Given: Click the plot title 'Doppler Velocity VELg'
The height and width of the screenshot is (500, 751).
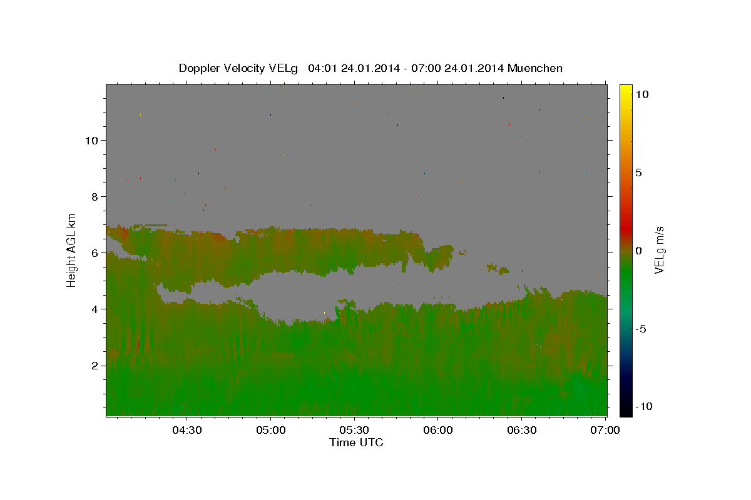Looking at the screenshot, I should [x=238, y=68].
